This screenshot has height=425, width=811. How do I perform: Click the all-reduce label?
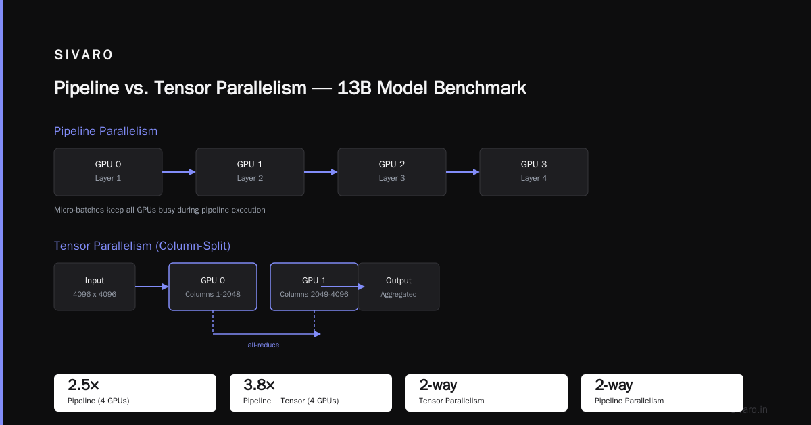click(x=264, y=345)
